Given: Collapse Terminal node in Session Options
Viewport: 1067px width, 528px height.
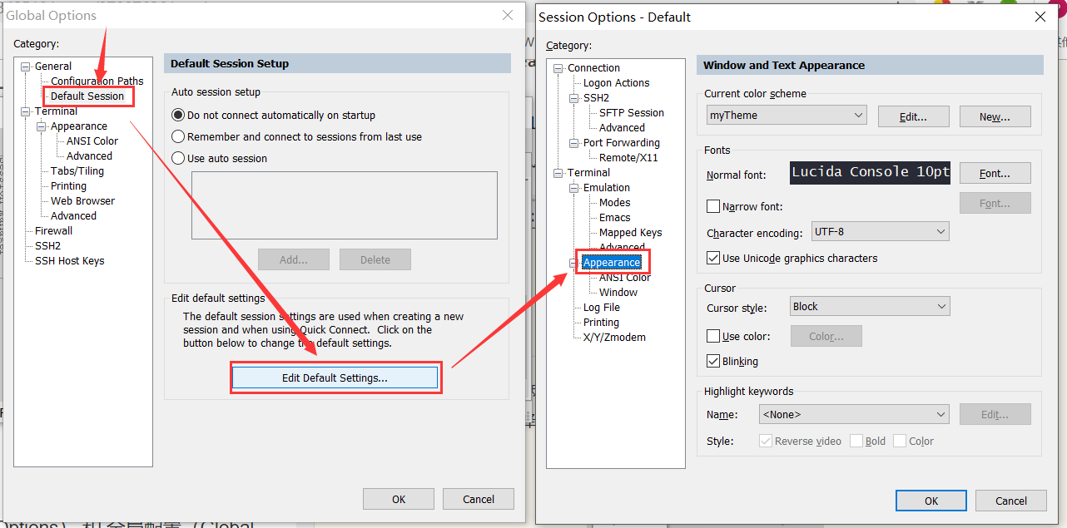Looking at the screenshot, I should pyautogui.click(x=558, y=173).
